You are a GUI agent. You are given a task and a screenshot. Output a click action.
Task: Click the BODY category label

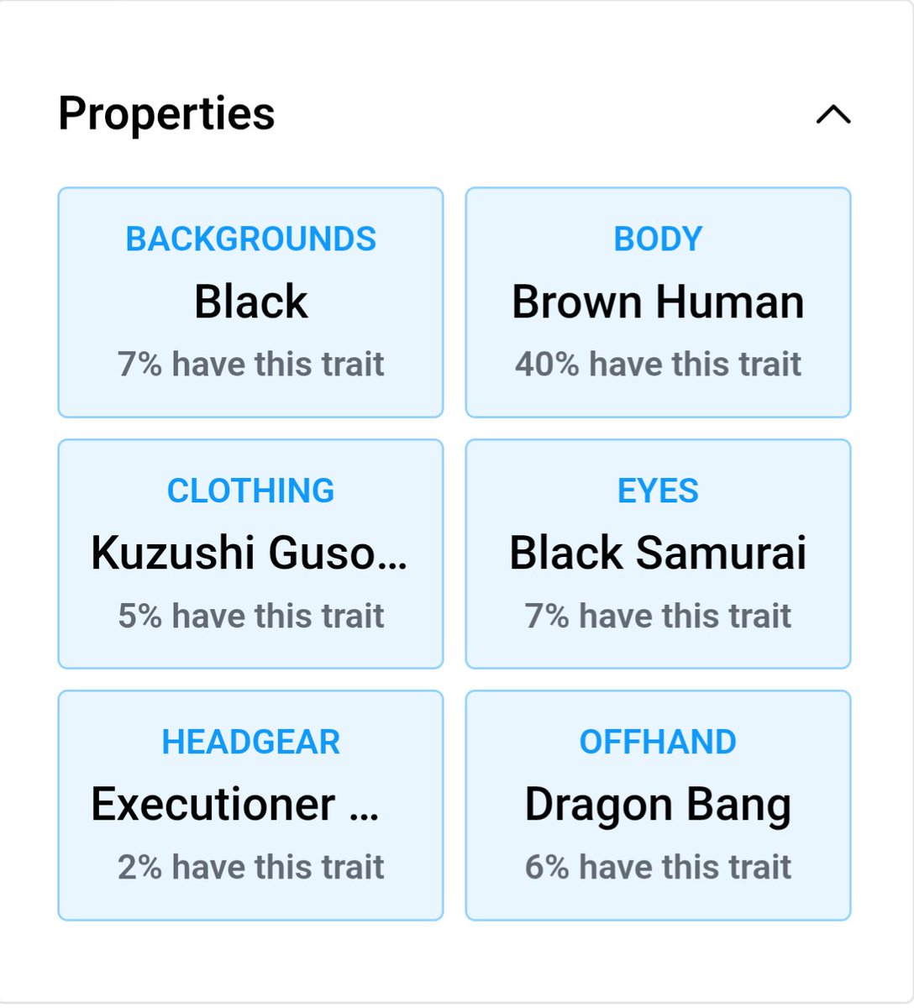658,239
